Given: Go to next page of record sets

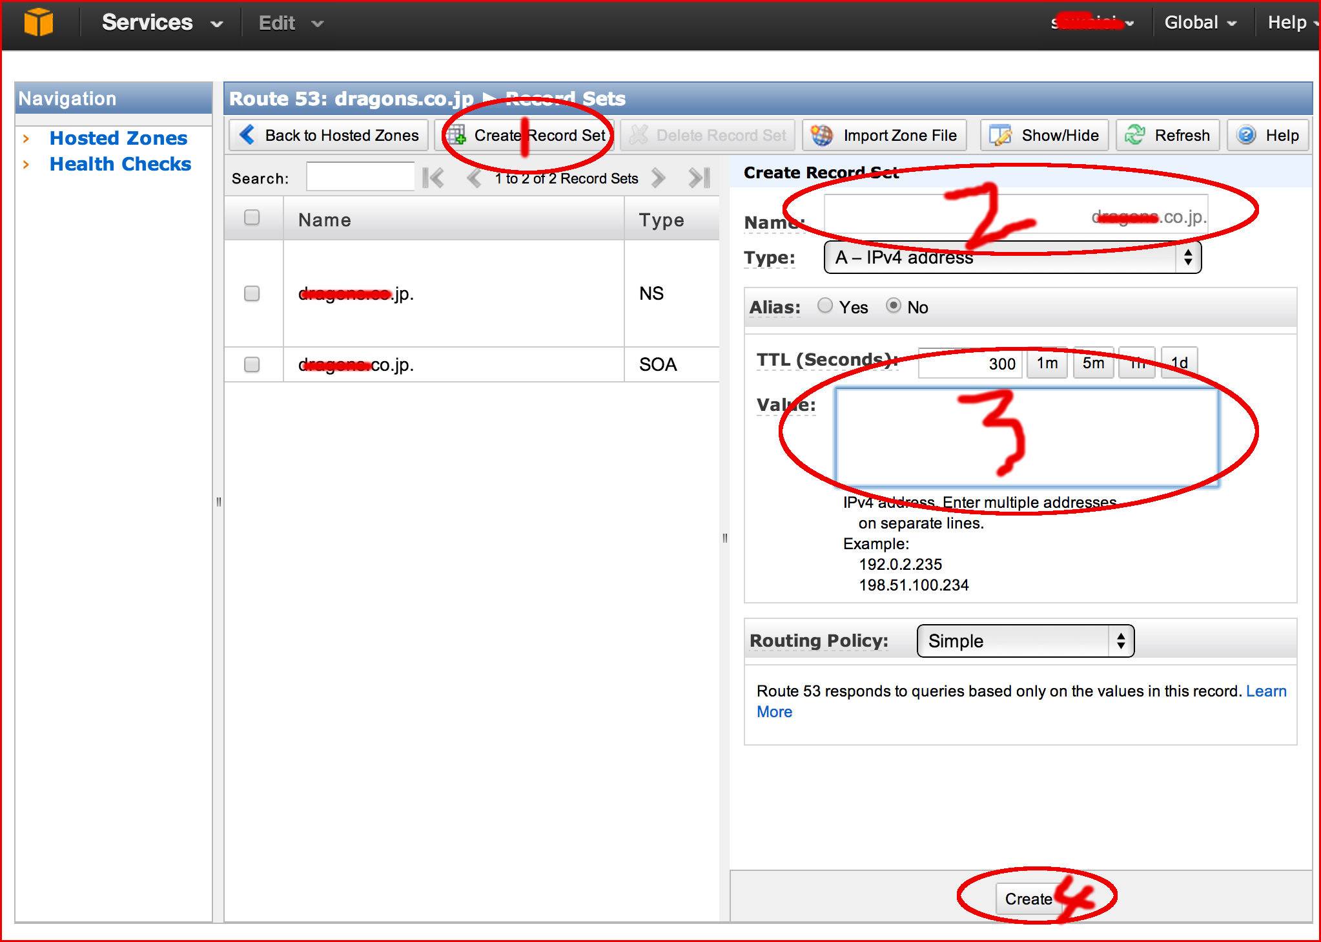Looking at the screenshot, I should (658, 178).
